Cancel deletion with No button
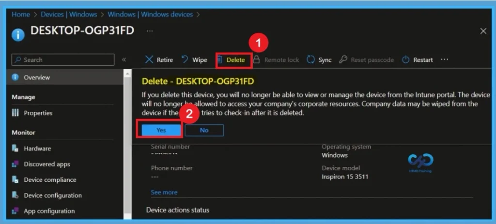The height and width of the screenshot is (224, 496). pyautogui.click(x=204, y=130)
